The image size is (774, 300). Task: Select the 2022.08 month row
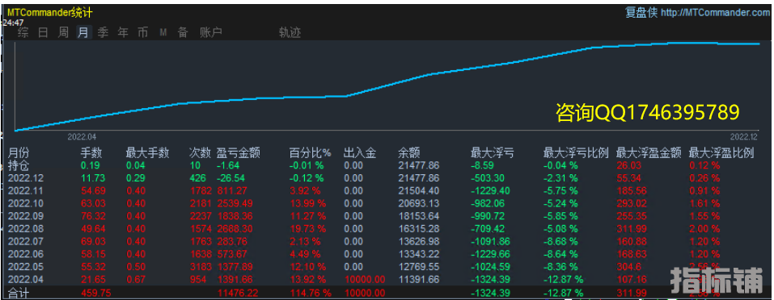tap(387, 229)
